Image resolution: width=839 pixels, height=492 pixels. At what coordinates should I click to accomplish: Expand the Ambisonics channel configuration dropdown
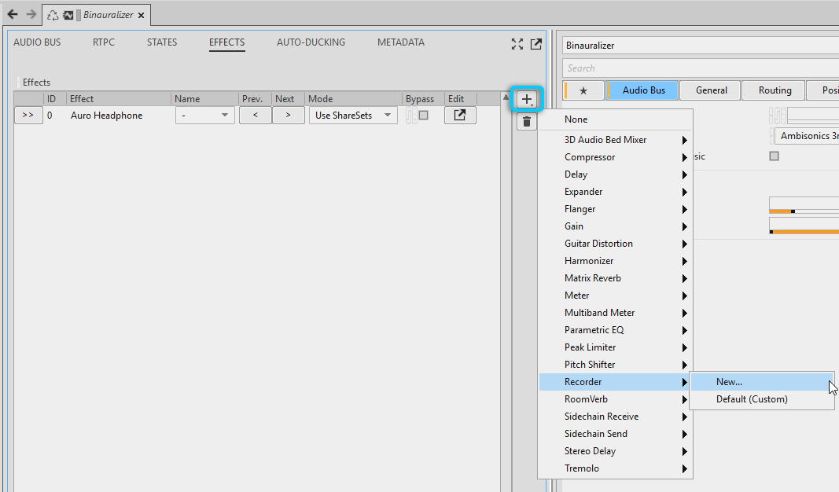coord(808,136)
